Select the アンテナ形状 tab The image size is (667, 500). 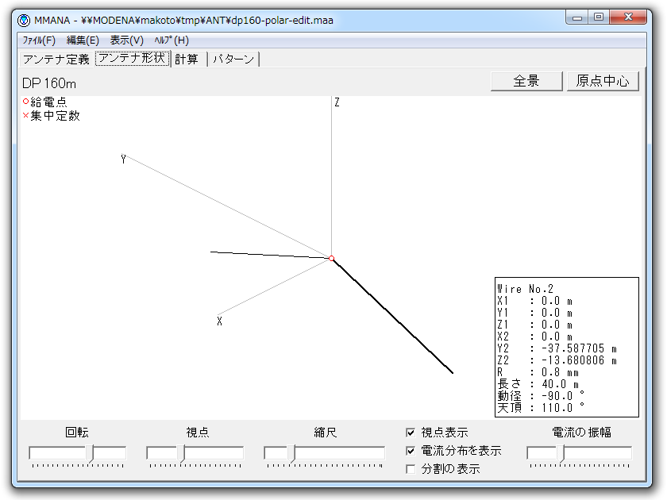(133, 59)
